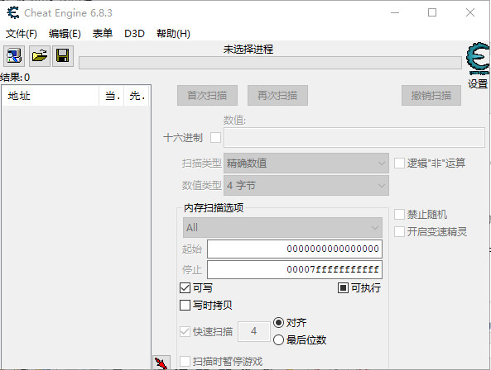Check the 扫描时暂停游戏 checkbox

(x=185, y=361)
